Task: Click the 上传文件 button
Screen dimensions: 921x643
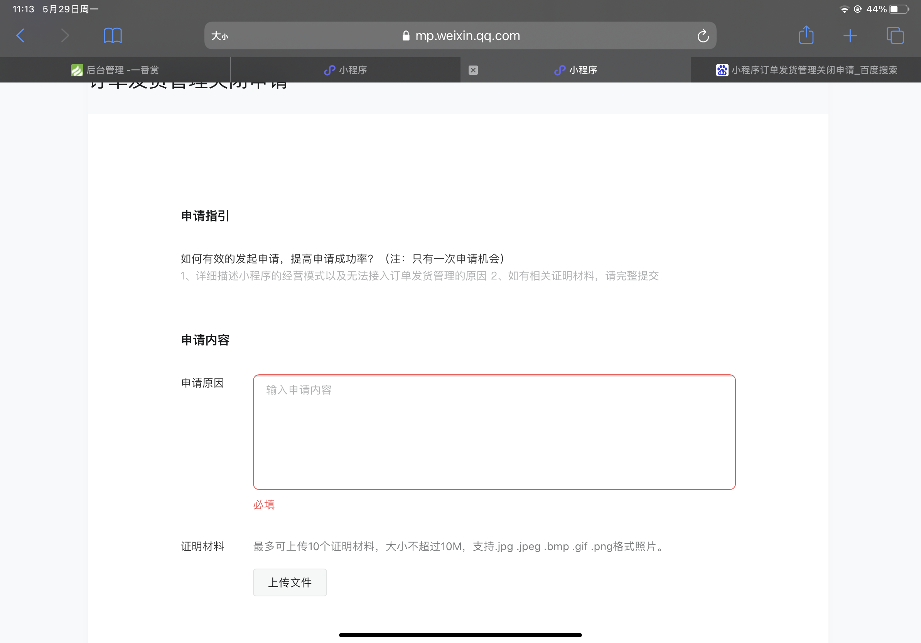Action: tap(290, 582)
